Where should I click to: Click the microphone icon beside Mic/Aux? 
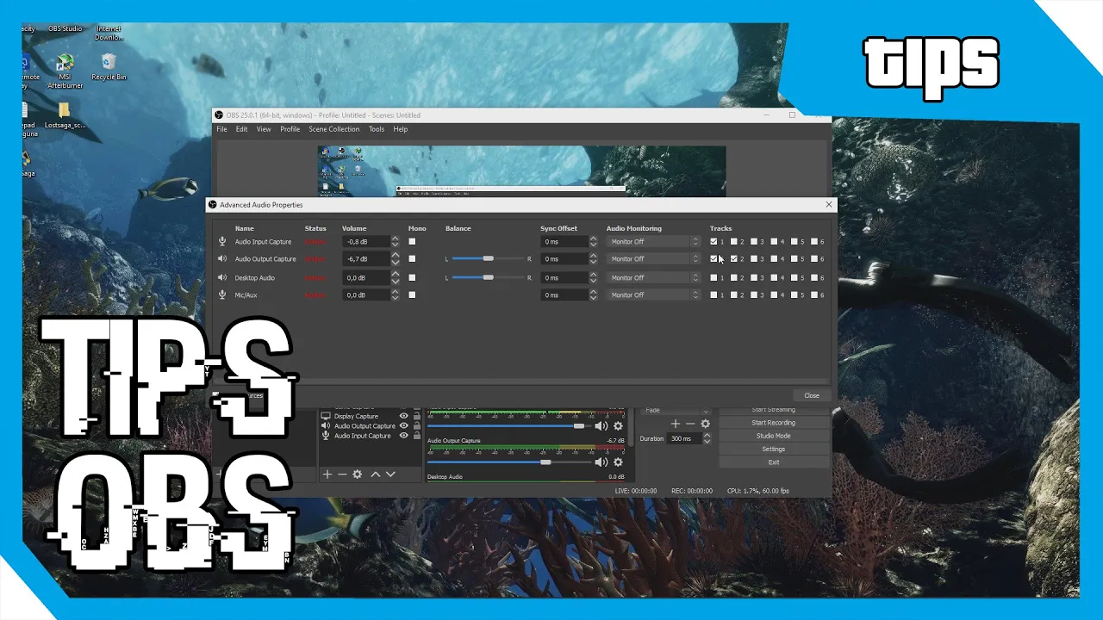point(222,294)
